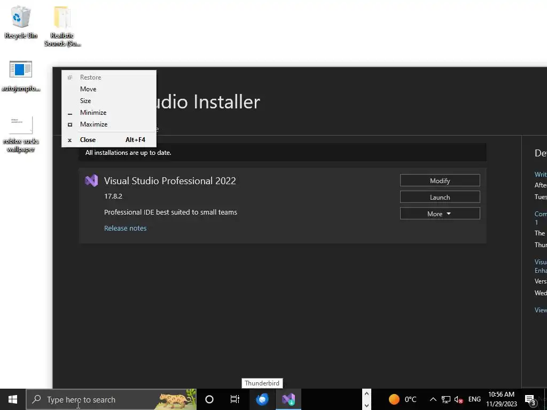Choose Maximize from the window system menu

109,124
